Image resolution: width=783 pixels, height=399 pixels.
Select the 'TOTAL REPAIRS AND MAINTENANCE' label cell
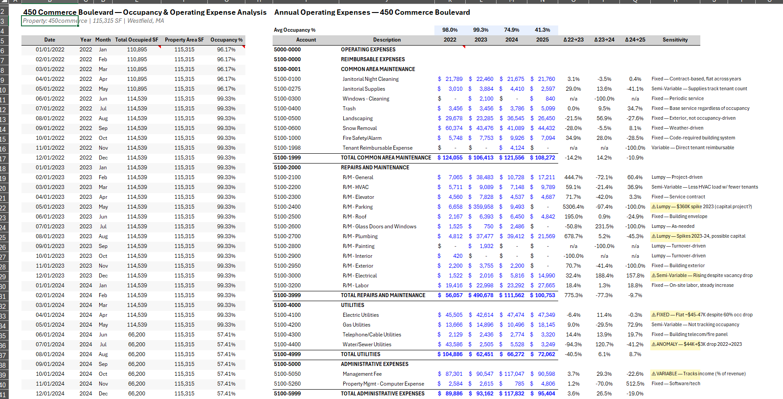[x=383, y=295]
